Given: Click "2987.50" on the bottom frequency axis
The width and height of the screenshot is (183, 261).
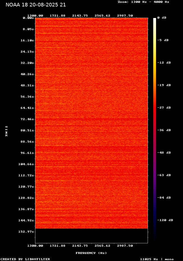Looking at the screenshot, I should click(x=125, y=246).
